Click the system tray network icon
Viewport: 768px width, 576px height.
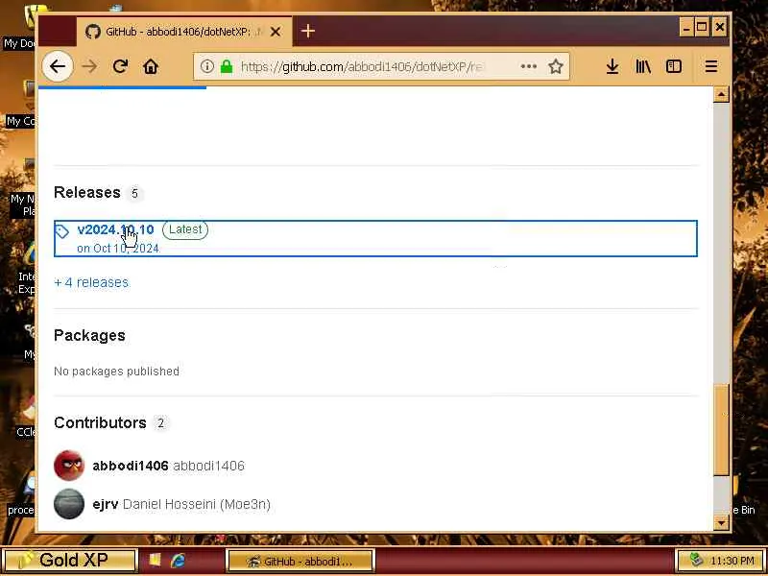pos(695,560)
